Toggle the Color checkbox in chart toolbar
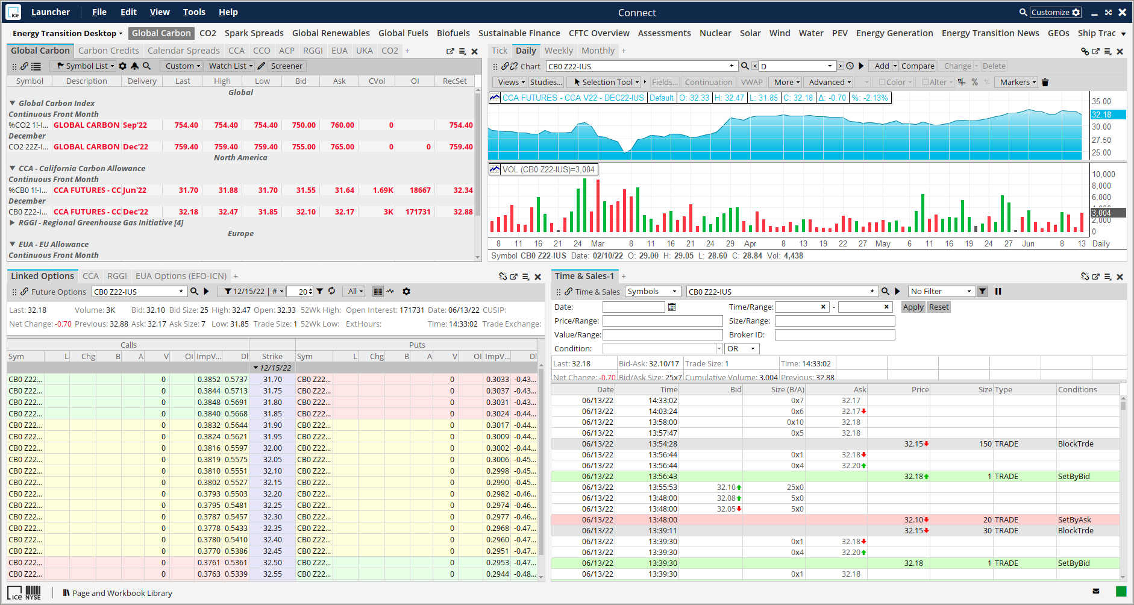 click(x=882, y=83)
